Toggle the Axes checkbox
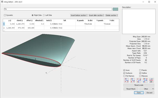Image resolution: width=158 pixels, height=98 pixels. click(x=124, y=70)
